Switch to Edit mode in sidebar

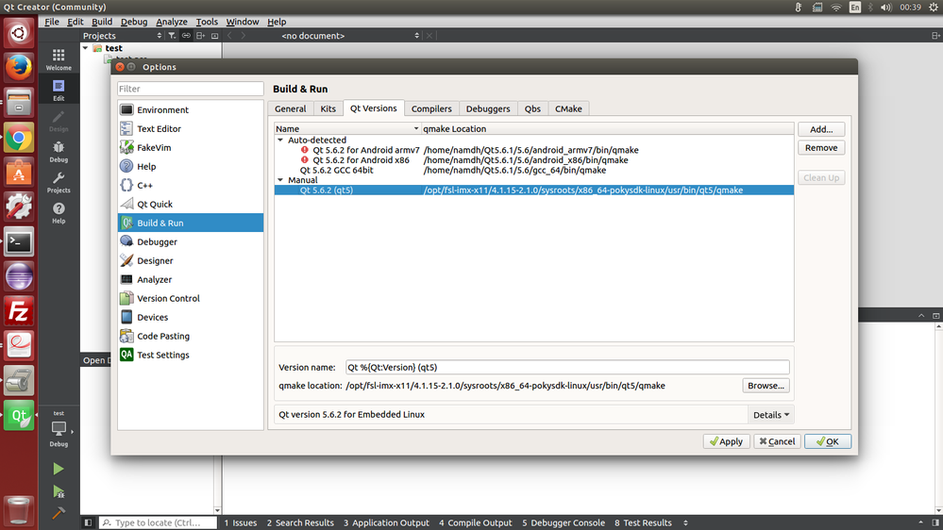click(x=59, y=91)
